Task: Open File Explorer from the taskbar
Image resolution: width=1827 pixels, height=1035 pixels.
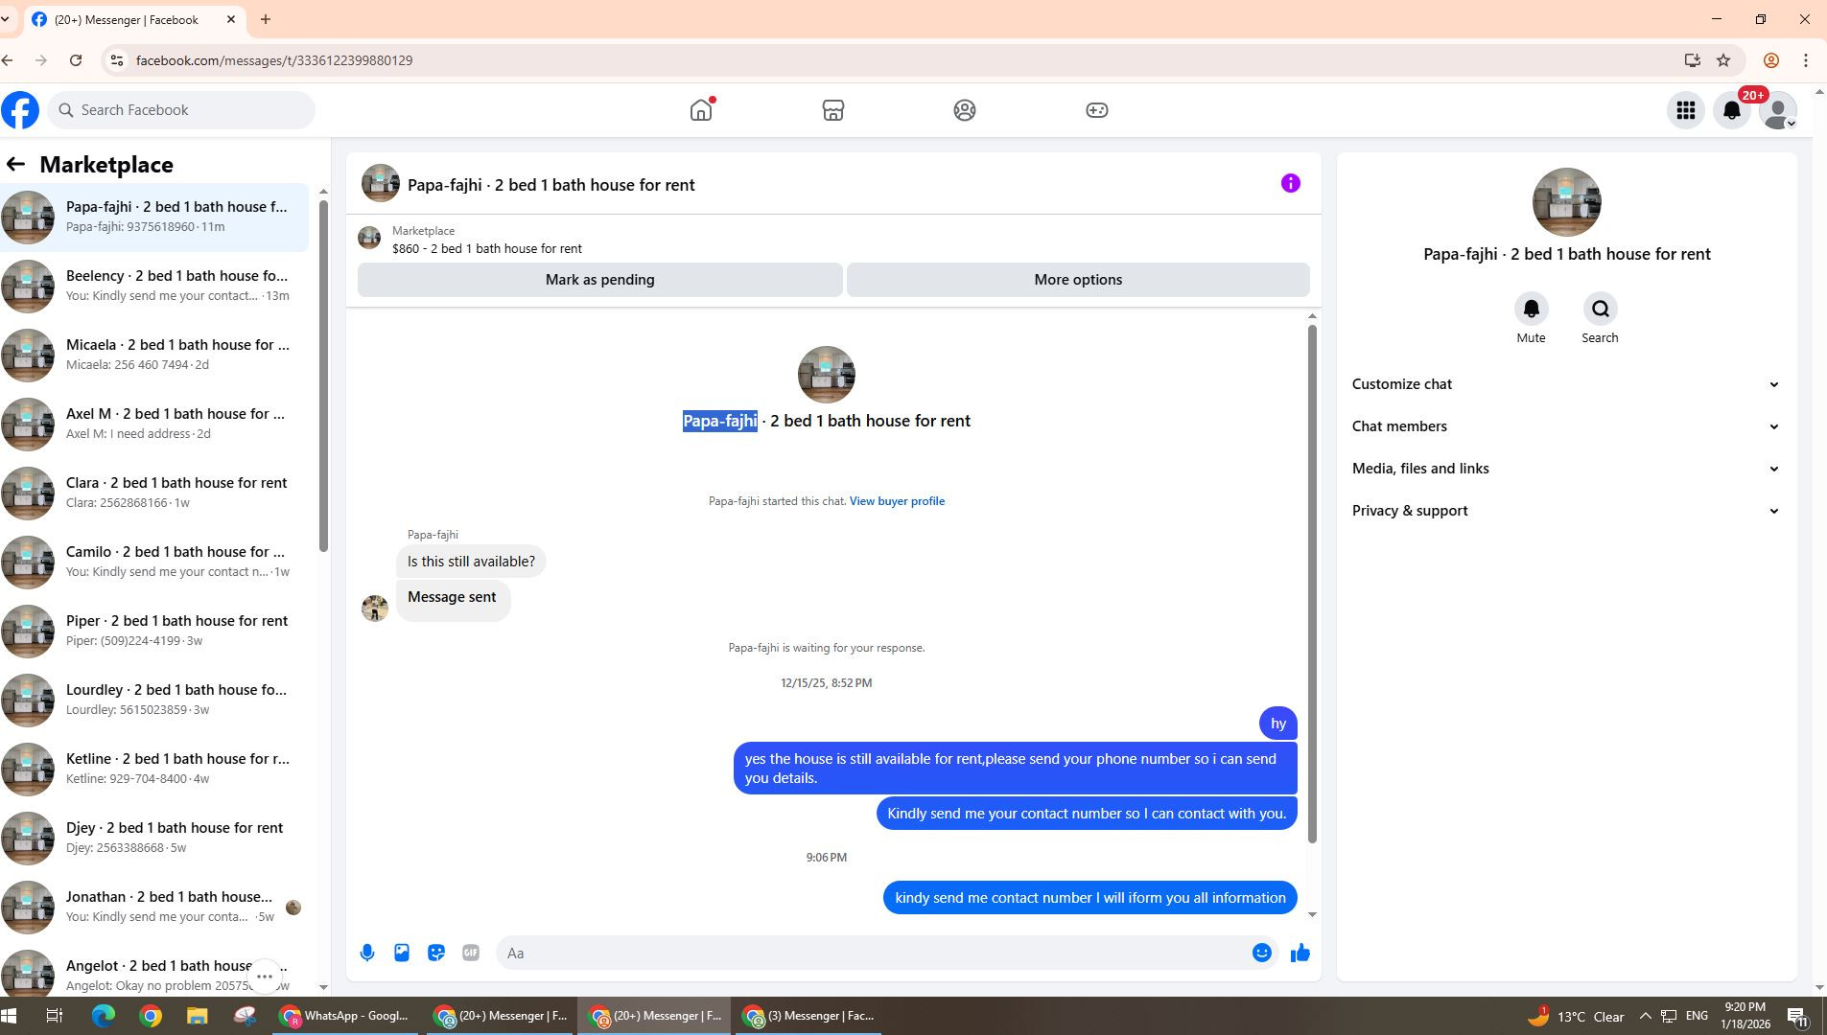Action: [198, 1016]
